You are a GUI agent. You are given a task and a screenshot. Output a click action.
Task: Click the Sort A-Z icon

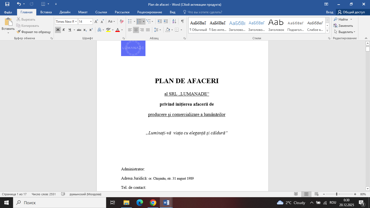click(x=174, y=21)
